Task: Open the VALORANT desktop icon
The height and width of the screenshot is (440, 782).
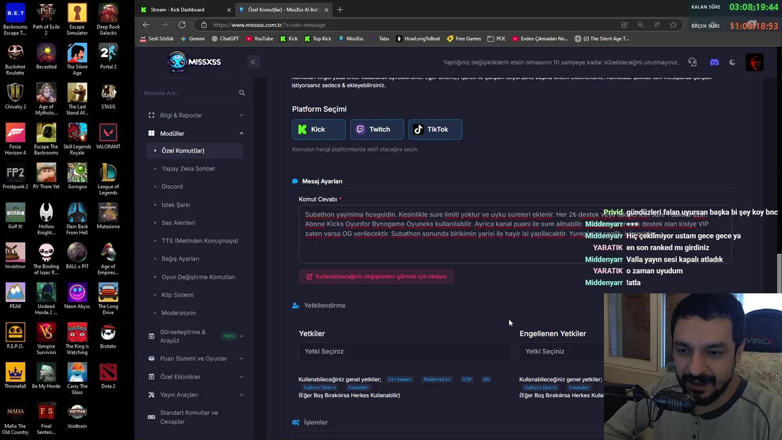Action: [108, 136]
